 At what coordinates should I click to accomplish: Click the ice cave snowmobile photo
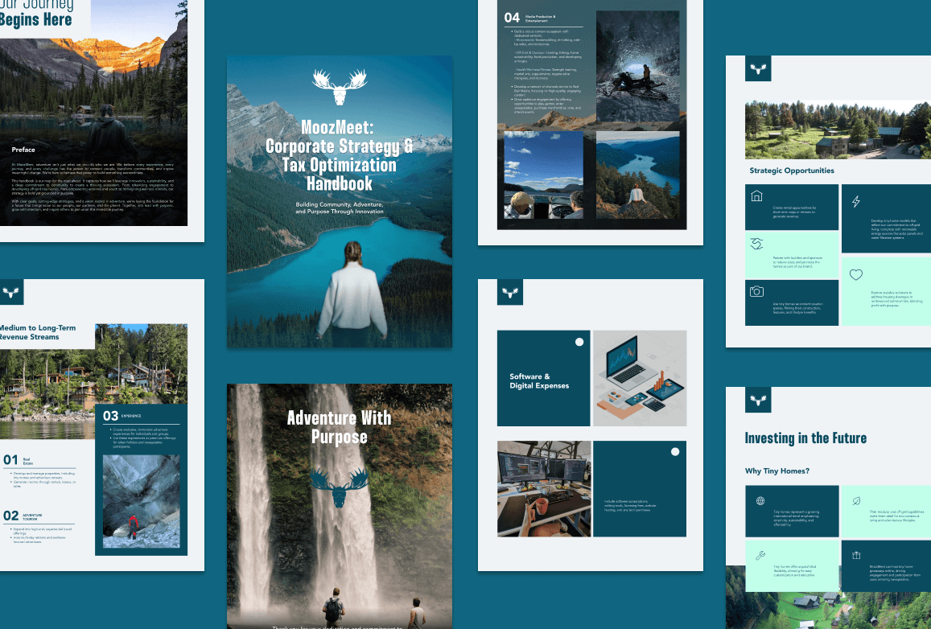point(637,65)
